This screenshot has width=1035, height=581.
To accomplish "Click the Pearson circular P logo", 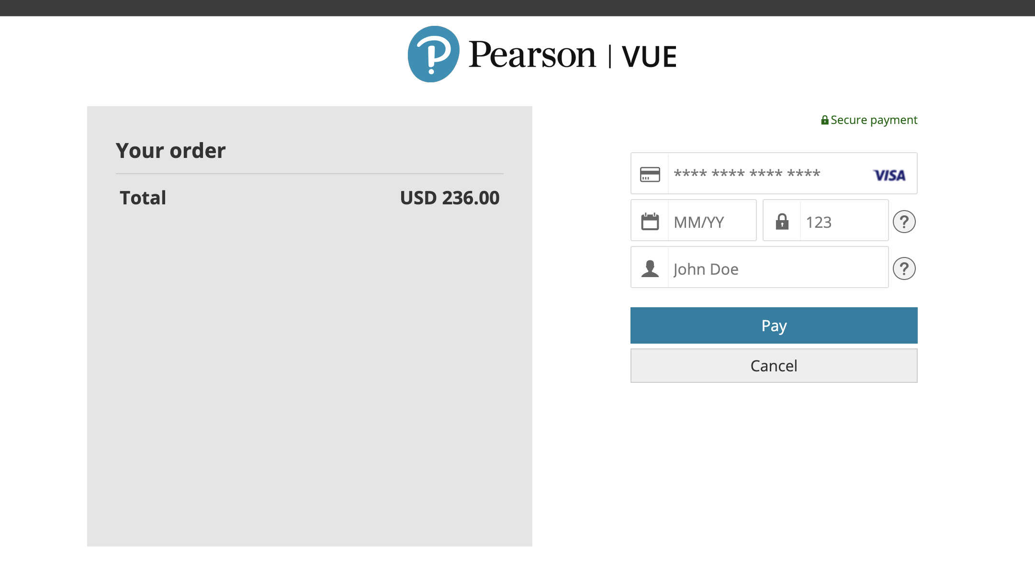I will tap(433, 54).
